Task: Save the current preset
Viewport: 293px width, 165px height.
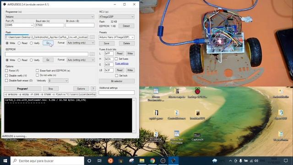Action: 107,43
